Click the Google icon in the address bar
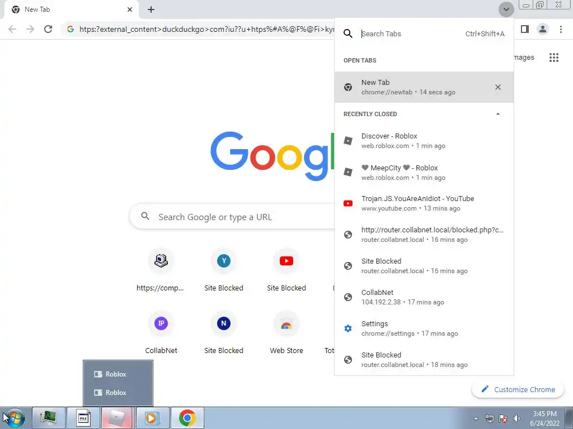 click(71, 29)
